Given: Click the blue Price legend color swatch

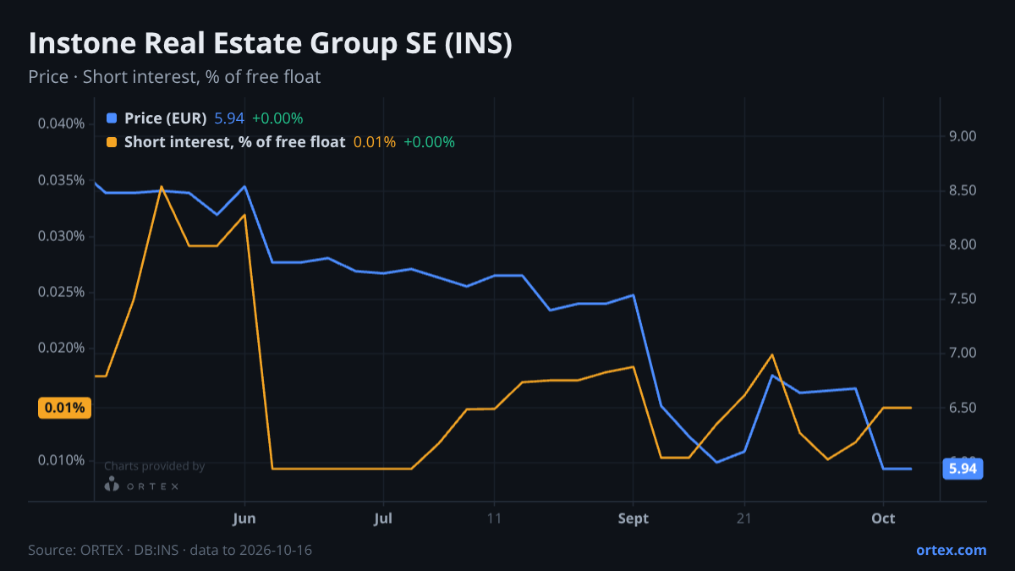Looking at the screenshot, I should click(112, 118).
